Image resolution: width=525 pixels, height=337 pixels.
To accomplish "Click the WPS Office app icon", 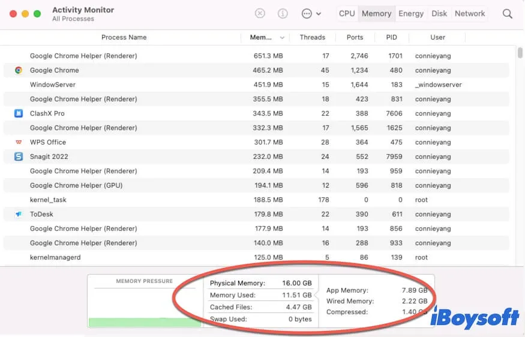I will click(x=19, y=142).
